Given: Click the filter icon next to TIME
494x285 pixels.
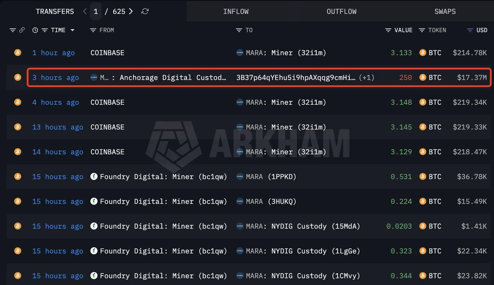Looking at the screenshot, I should click(45, 30).
